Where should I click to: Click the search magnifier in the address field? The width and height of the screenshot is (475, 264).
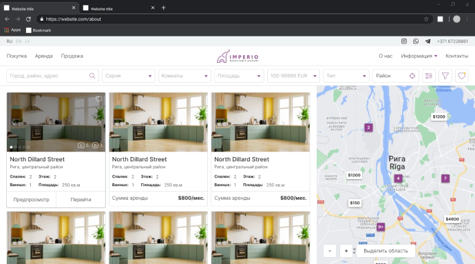[x=92, y=76]
